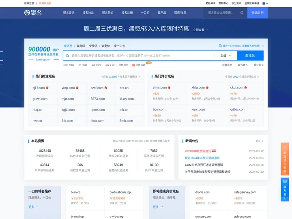Screen dimensions: 292x219
Task: Click the 域名一口价市场 promo document icon
Action: pos(220,46)
